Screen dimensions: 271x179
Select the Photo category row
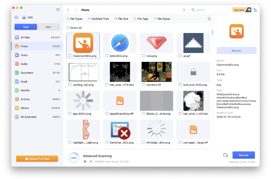[37, 46]
